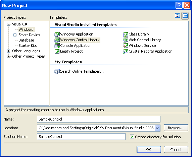Screen dimensions: 192x157
Task: Click the Console Application template text
Action: [x=76, y=46]
